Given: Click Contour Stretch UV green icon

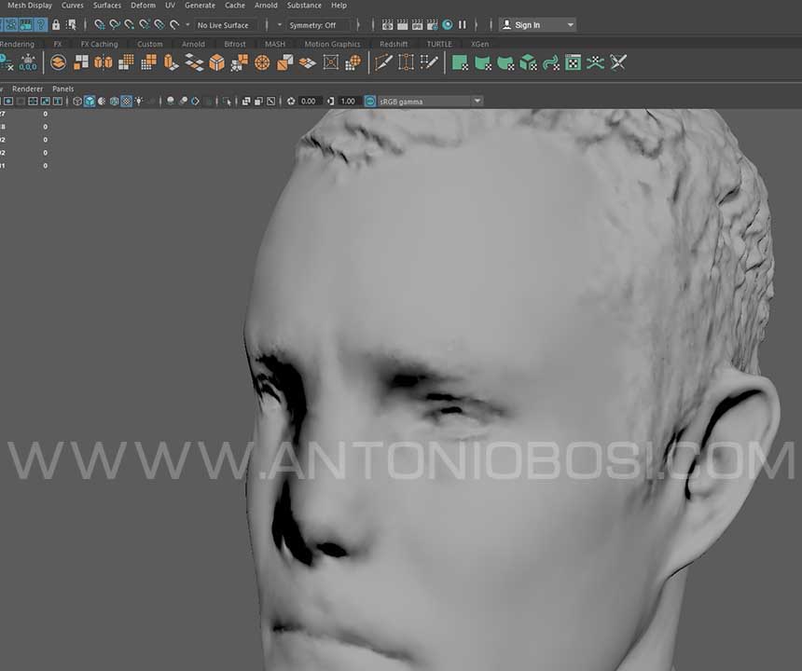Looking at the screenshot, I should [550, 62].
